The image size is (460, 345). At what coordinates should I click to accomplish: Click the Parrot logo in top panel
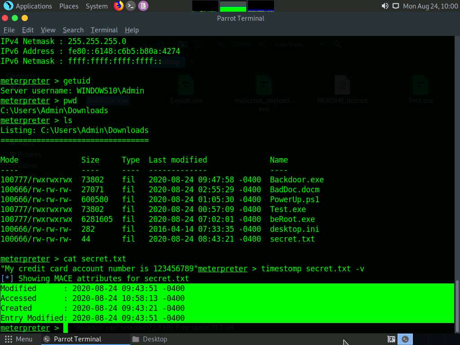click(8, 6)
